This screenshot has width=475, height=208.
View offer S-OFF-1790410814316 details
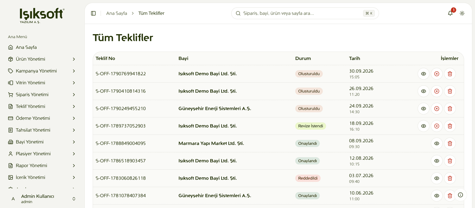[x=424, y=91]
